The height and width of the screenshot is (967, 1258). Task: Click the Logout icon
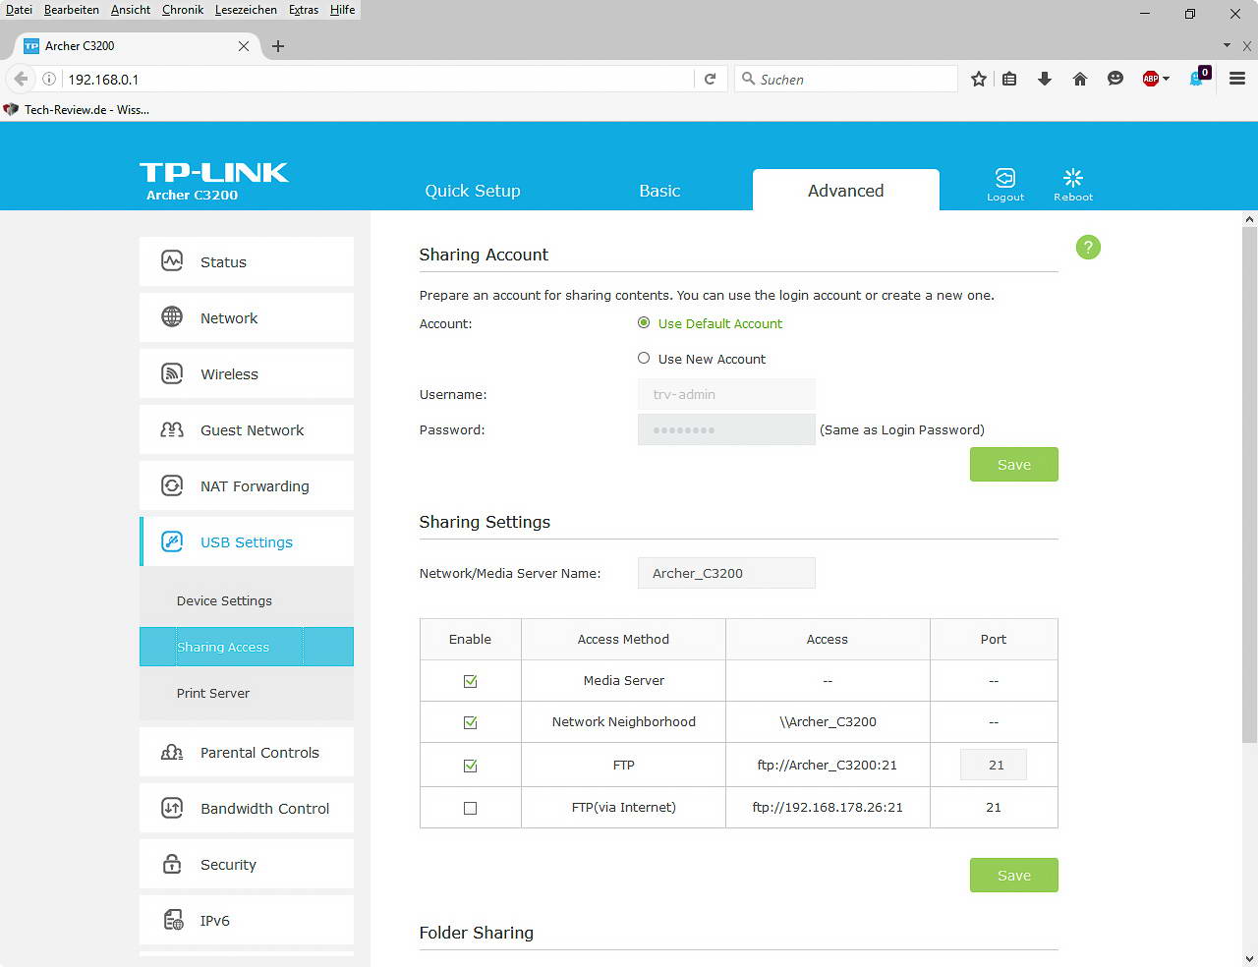(1004, 178)
